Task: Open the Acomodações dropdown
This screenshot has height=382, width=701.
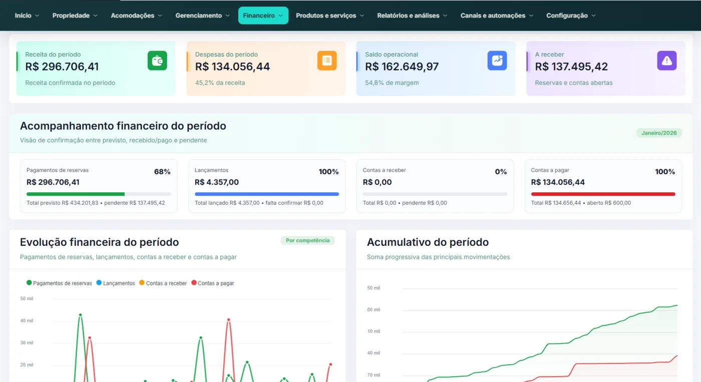Action: (x=137, y=16)
